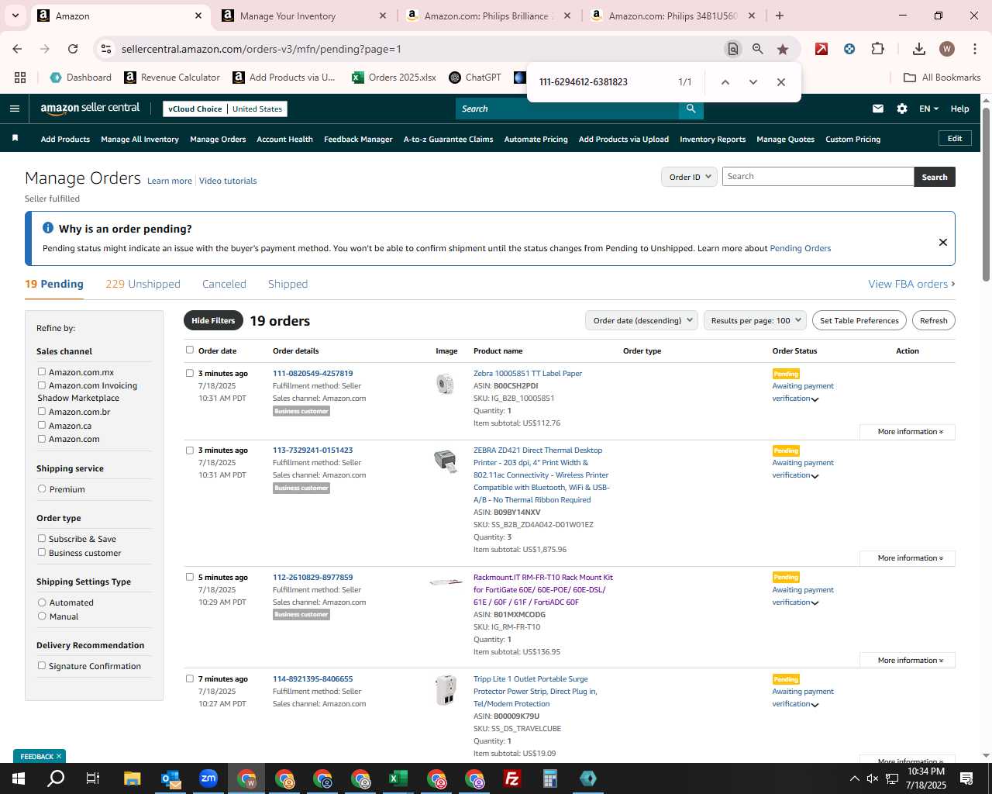Image resolution: width=992 pixels, height=794 pixels.
Task: Bookmark the page with the star icon
Action: tap(783, 49)
